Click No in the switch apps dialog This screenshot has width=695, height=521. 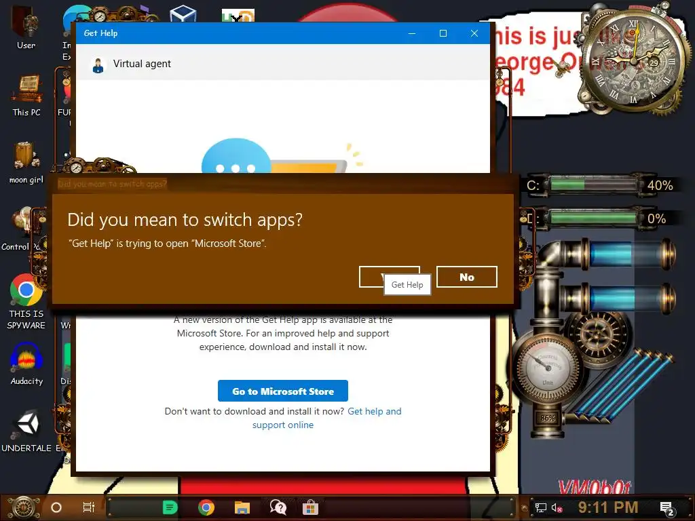[467, 277]
